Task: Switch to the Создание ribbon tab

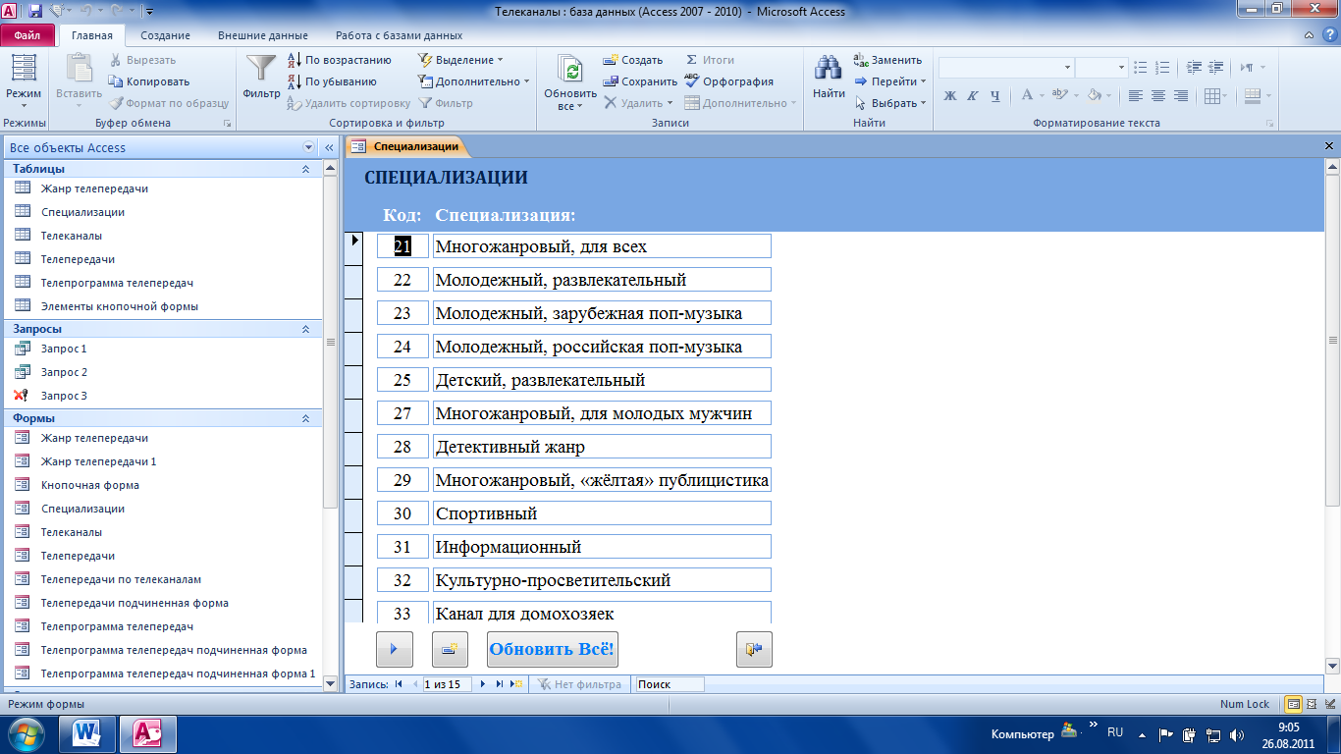Action: [x=165, y=35]
